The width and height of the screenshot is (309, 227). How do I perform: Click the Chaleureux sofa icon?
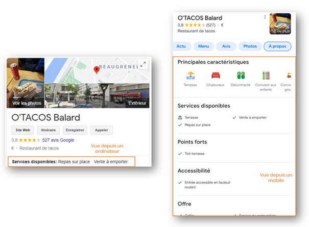pos(216,75)
